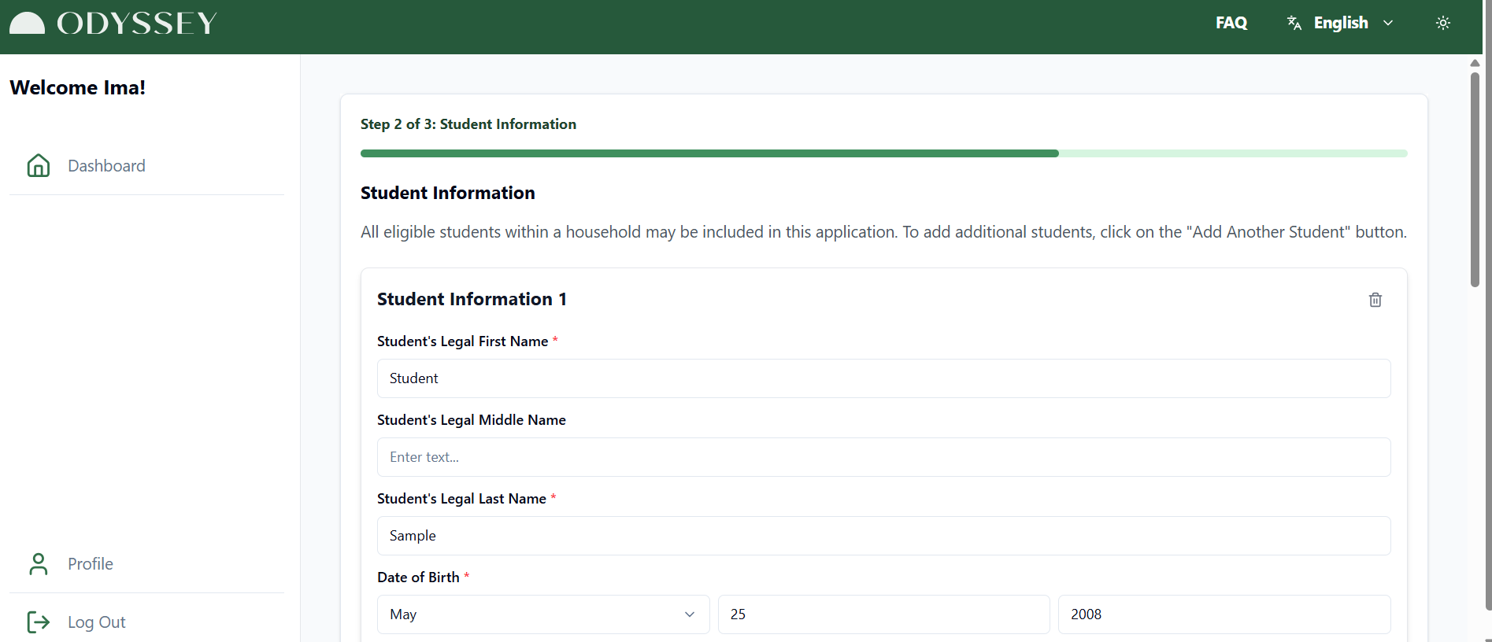
Task: Click the Profile person icon
Action: click(39, 564)
